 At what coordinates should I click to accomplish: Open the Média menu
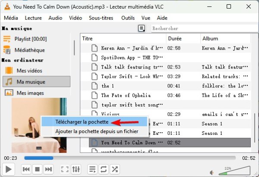pyautogui.click(x=11, y=18)
